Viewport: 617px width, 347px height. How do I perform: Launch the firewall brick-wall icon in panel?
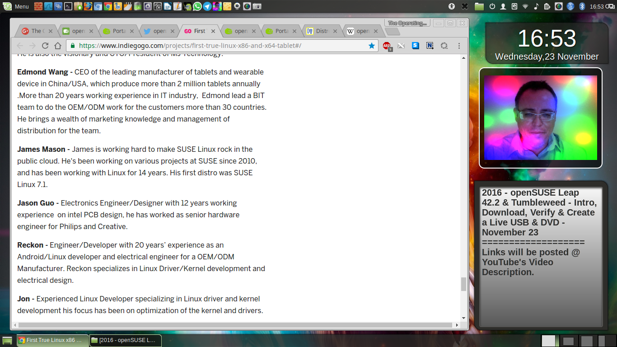point(38,6)
